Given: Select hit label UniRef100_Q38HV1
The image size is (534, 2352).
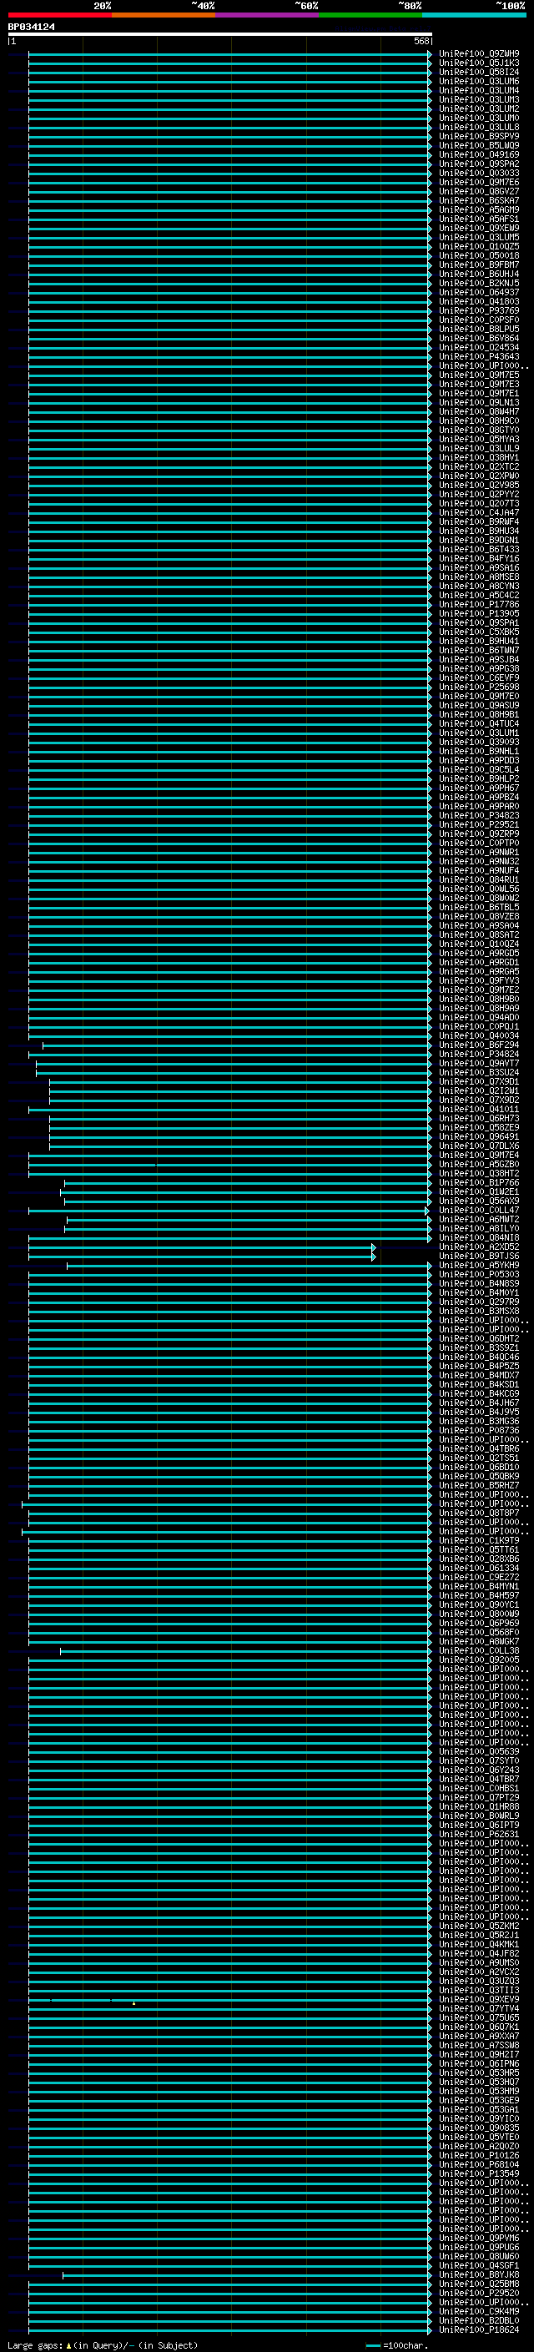Looking at the screenshot, I should pyautogui.click(x=479, y=457).
